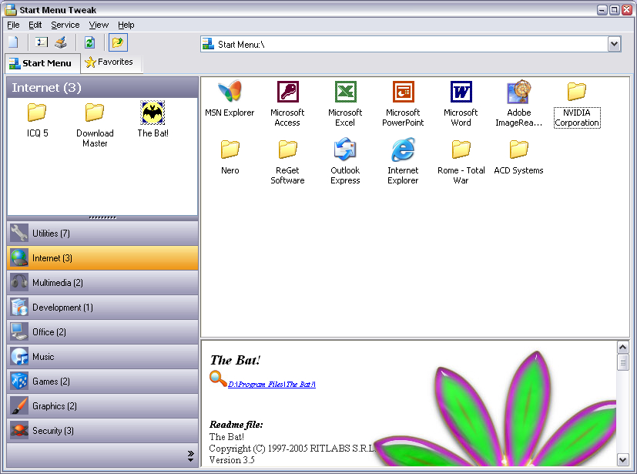Open the Development (1) category
The image size is (637, 474).
[102, 308]
